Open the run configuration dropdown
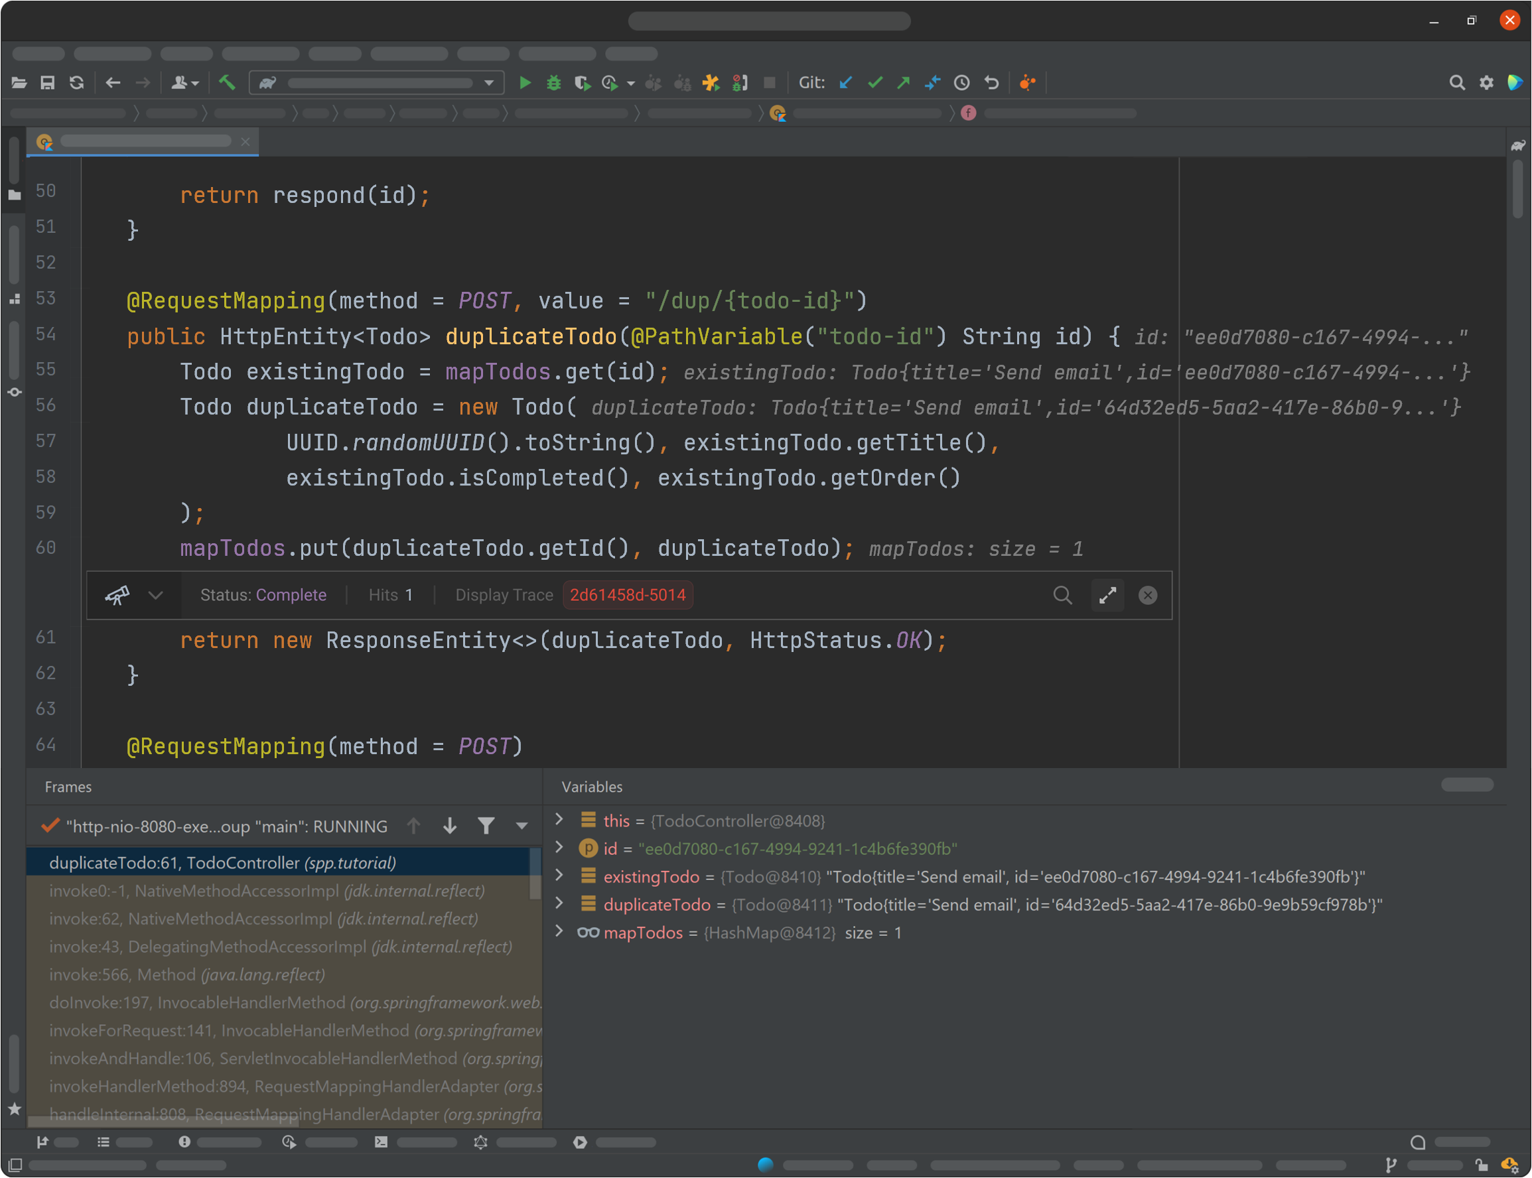1532x1178 pixels. pos(489,83)
